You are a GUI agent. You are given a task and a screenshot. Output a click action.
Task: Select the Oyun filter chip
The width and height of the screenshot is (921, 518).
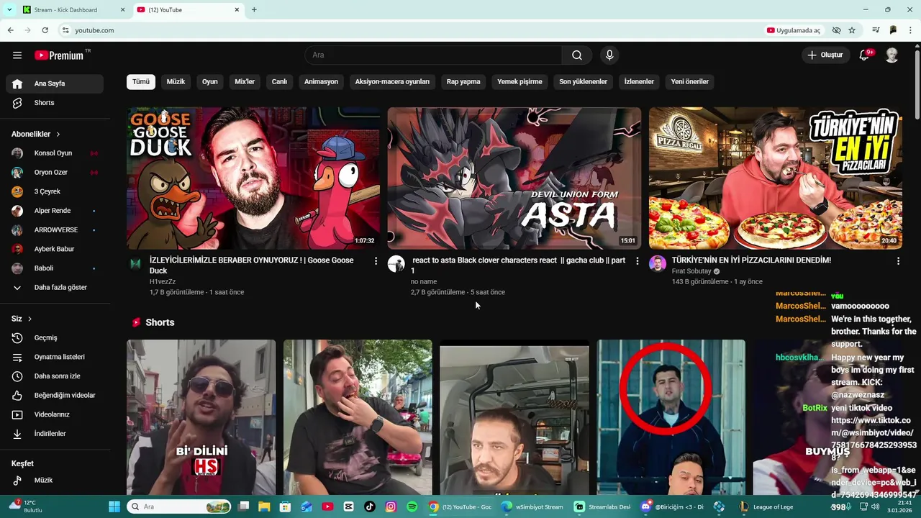tap(210, 81)
